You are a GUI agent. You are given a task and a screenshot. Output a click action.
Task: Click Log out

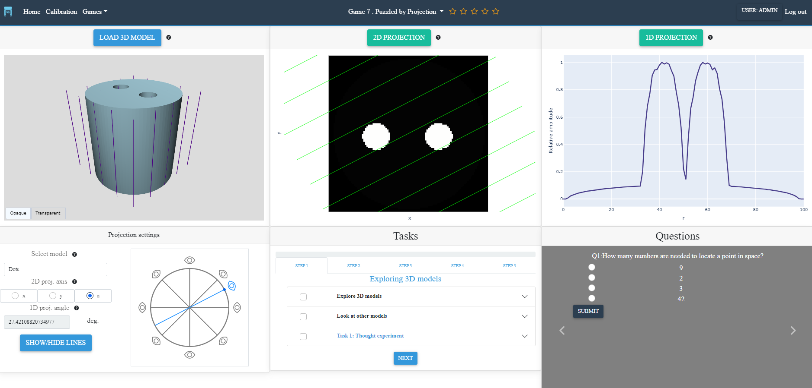pyautogui.click(x=796, y=12)
